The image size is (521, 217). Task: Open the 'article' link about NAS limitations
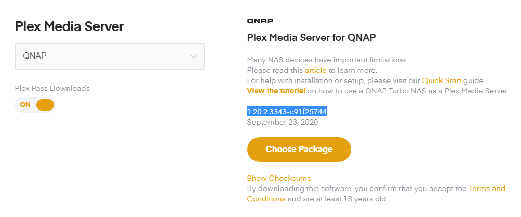315,70
